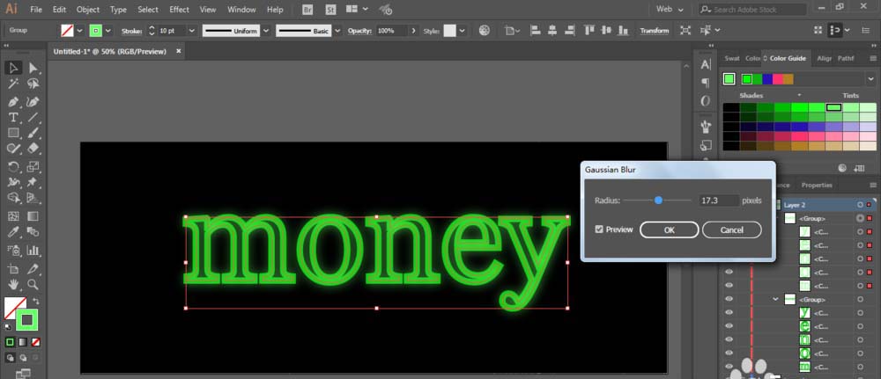Screen dimensions: 881x379
Task: Select the Column Graph tool
Action: (33, 251)
